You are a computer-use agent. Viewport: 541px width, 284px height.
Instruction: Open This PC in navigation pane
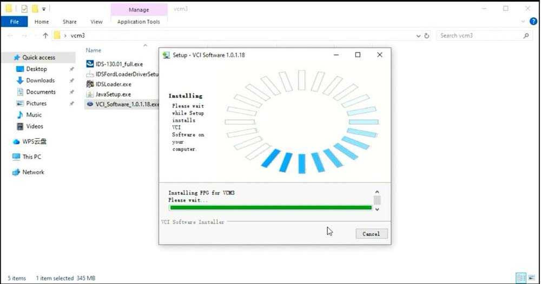pos(31,157)
